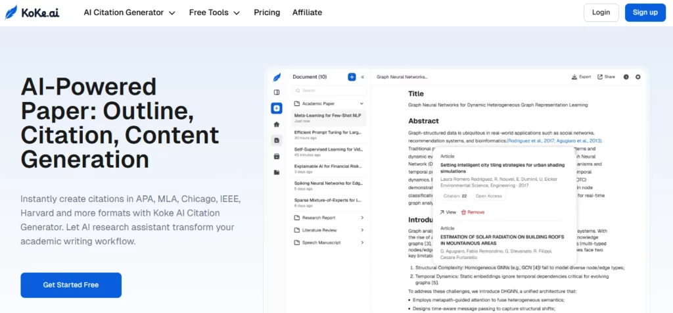Image resolution: width=673 pixels, height=313 pixels.
Task: Click the KoKe.ai feather logo
Action: (x=11, y=12)
